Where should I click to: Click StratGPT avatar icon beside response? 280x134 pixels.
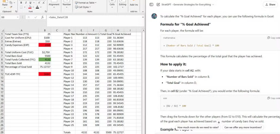click(154, 16)
